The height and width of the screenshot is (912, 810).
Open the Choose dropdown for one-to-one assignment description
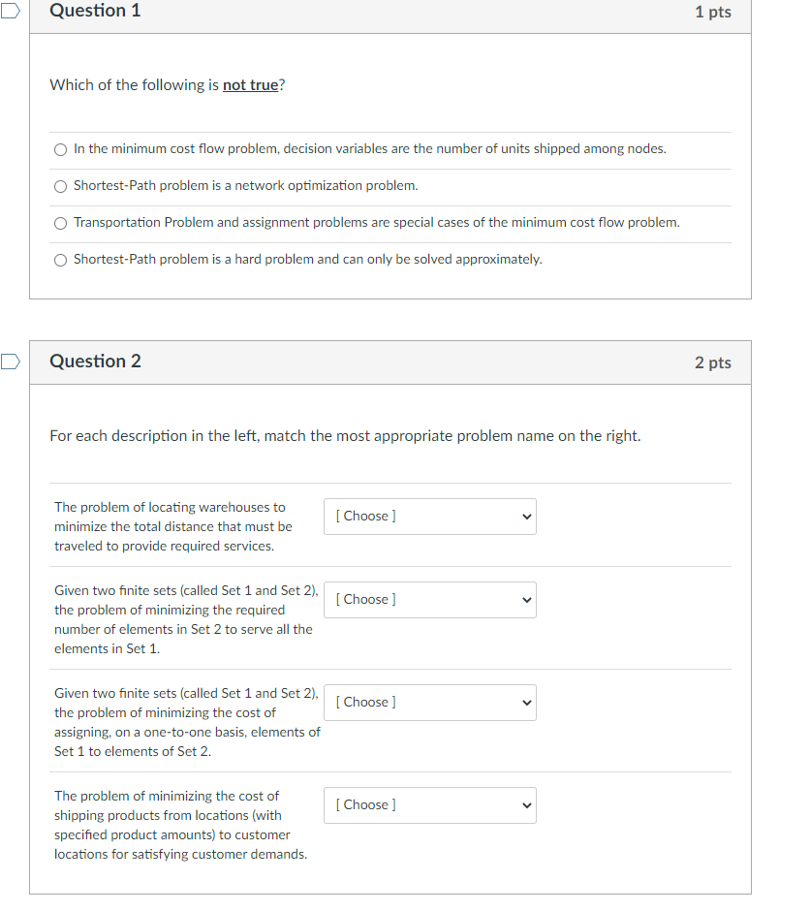[x=429, y=702]
